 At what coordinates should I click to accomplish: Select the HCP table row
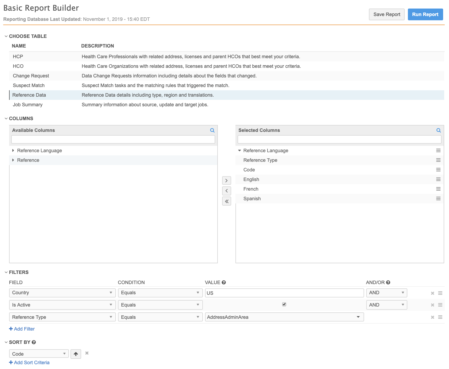[x=18, y=57]
